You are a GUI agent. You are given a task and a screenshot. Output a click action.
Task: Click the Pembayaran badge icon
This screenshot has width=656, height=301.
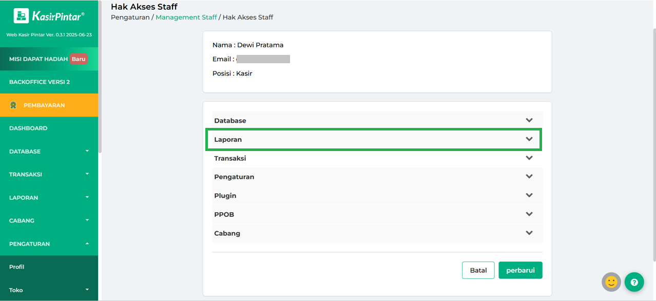13,105
